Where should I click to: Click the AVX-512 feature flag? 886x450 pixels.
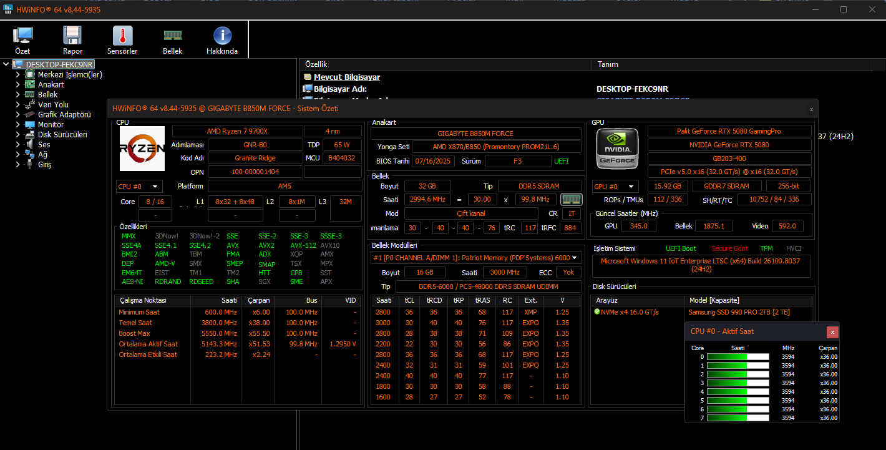(303, 245)
